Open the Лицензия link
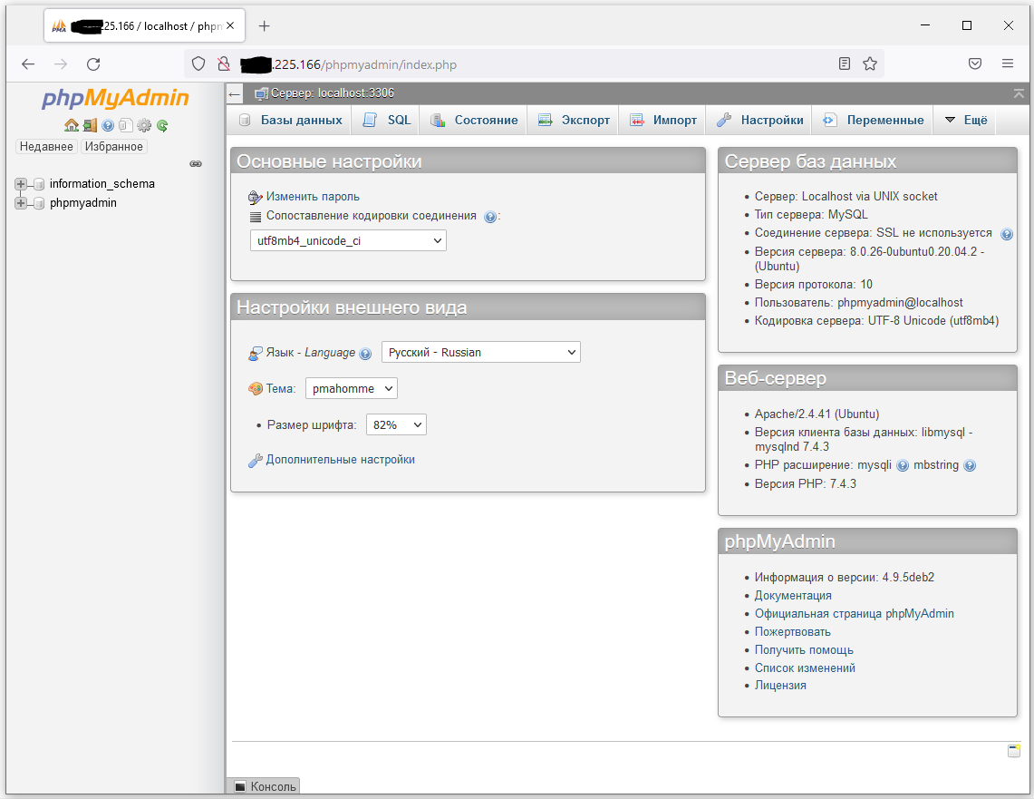1034x799 pixels. tap(780, 686)
